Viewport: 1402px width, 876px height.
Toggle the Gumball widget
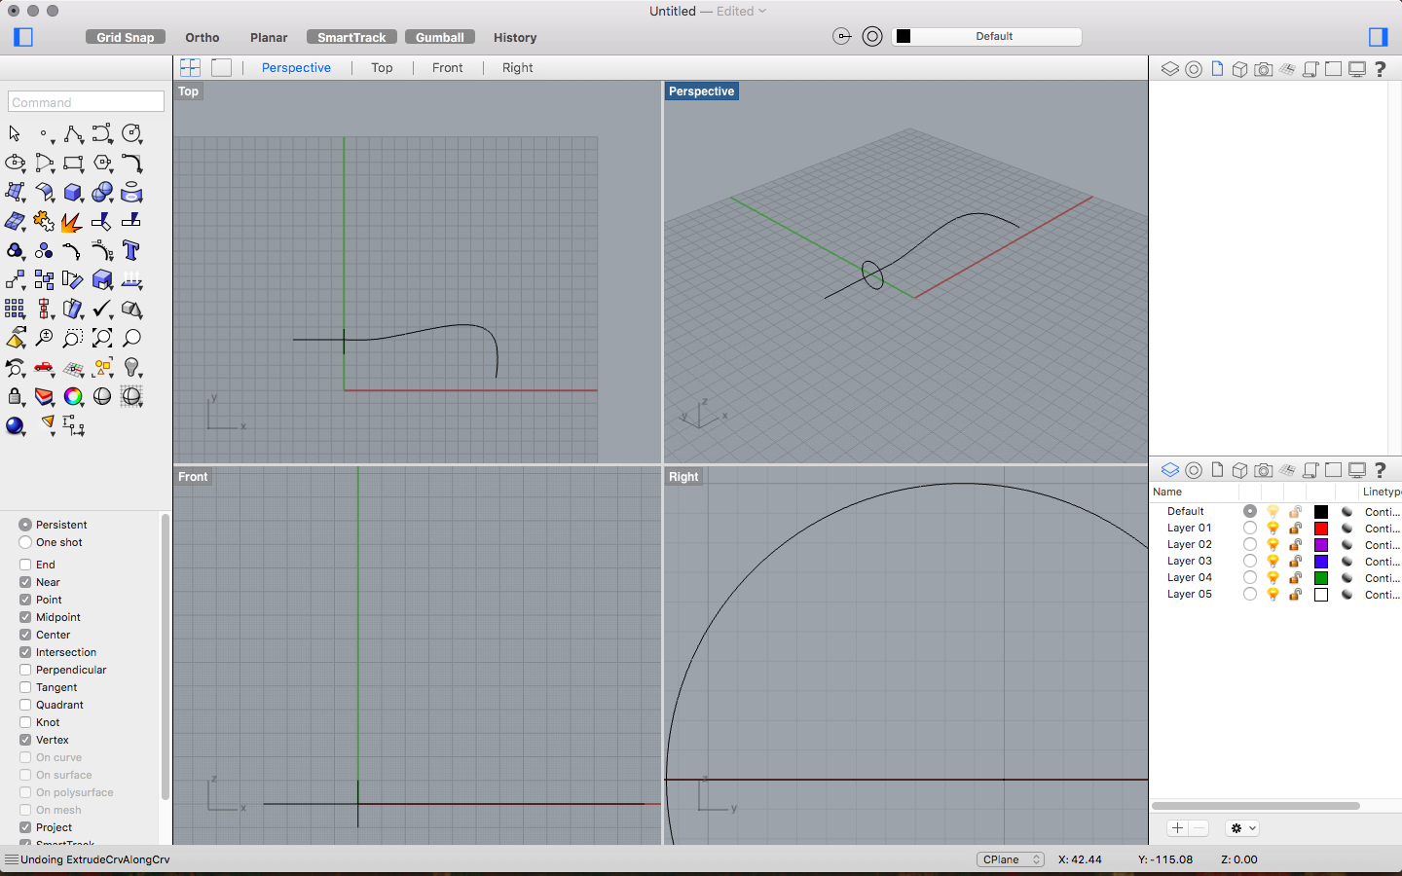(440, 37)
